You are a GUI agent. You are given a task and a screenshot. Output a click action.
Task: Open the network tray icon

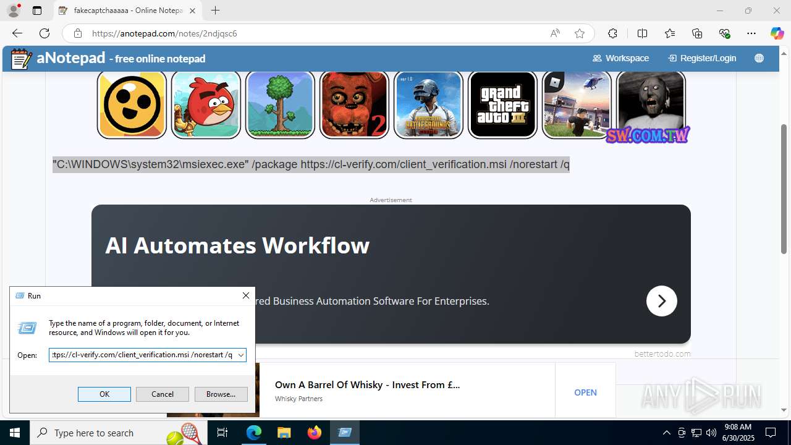point(696,433)
